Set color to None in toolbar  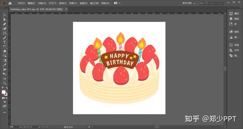(x=6, y=98)
